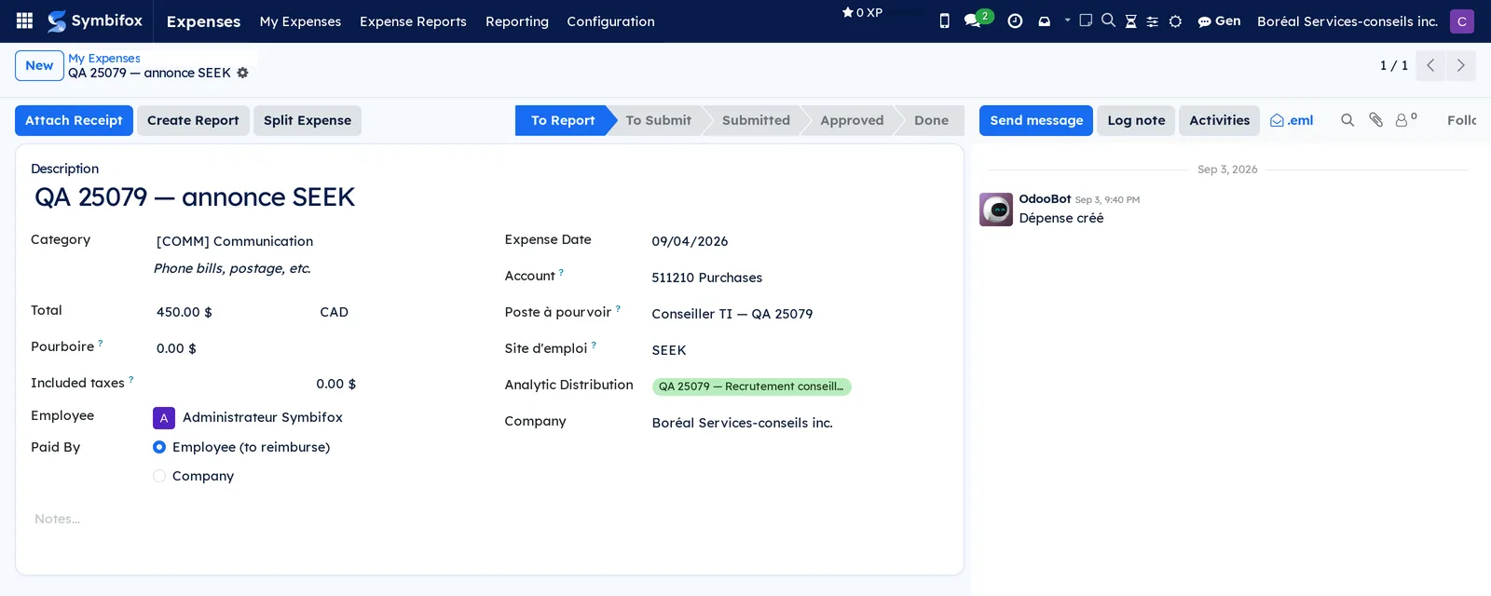The height and width of the screenshot is (596, 1491).
Task: Click the inbox tray icon in top bar
Action: [x=1044, y=20]
